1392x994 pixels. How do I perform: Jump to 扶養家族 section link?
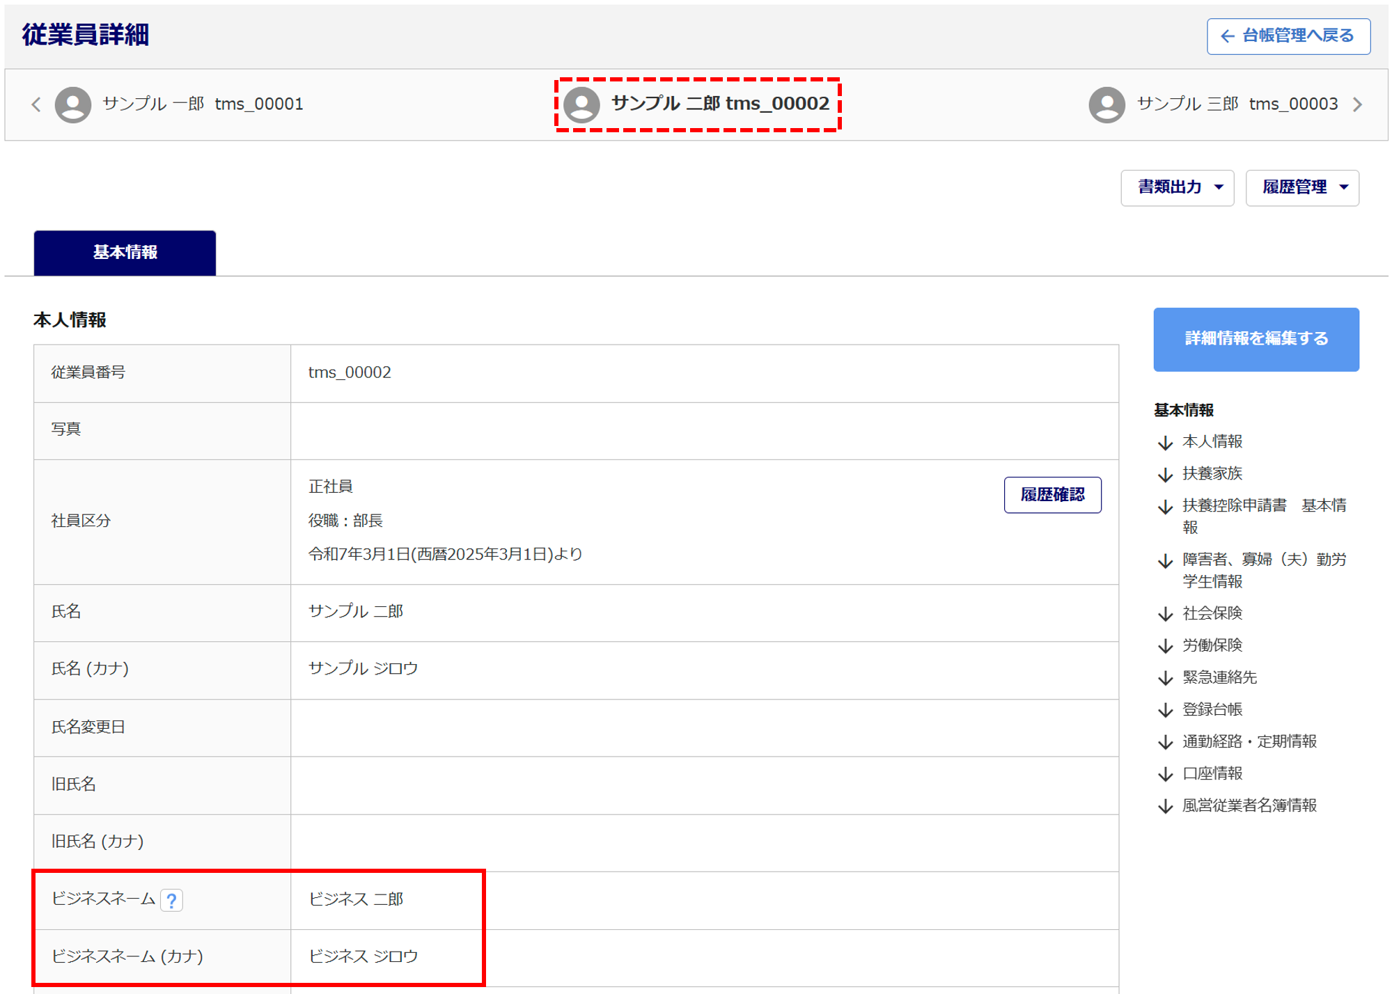[x=1212, y=473]
